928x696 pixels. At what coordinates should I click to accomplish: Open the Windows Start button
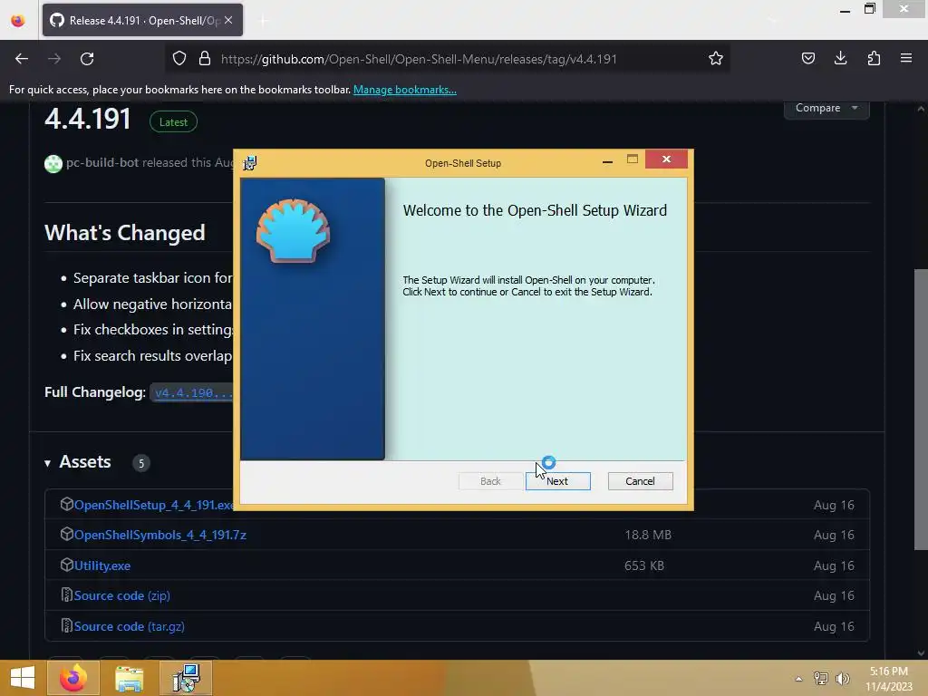23,678
